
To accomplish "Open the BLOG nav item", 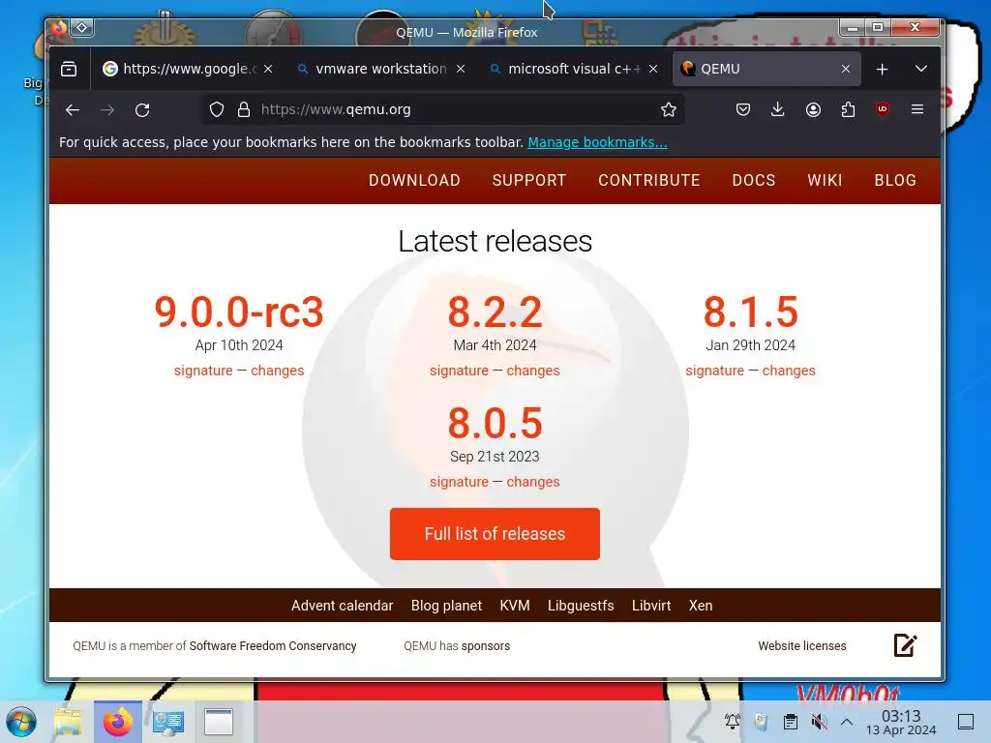I will click(895, 181).
